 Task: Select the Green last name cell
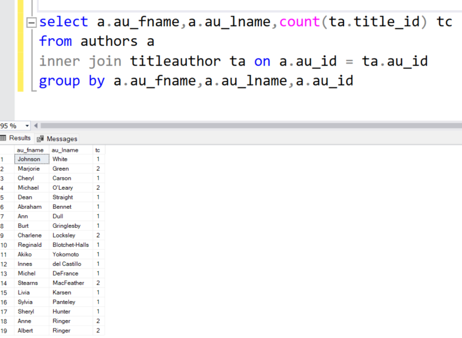71,169
